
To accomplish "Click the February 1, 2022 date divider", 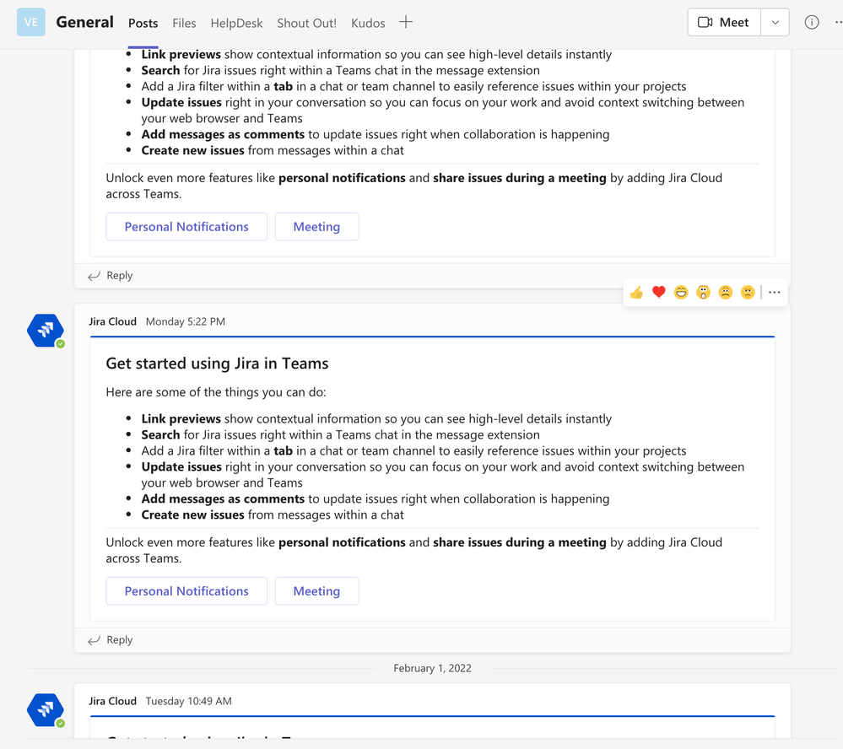I will pyautogui.click(x=432, y=668).
